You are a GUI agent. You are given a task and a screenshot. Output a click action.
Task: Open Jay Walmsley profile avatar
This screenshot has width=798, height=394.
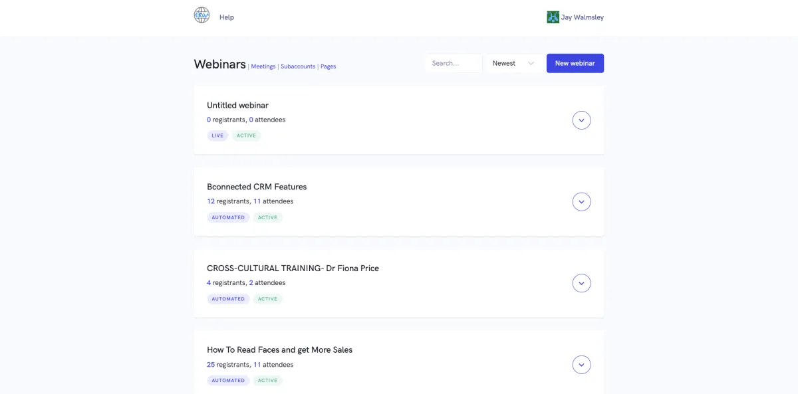553,17
